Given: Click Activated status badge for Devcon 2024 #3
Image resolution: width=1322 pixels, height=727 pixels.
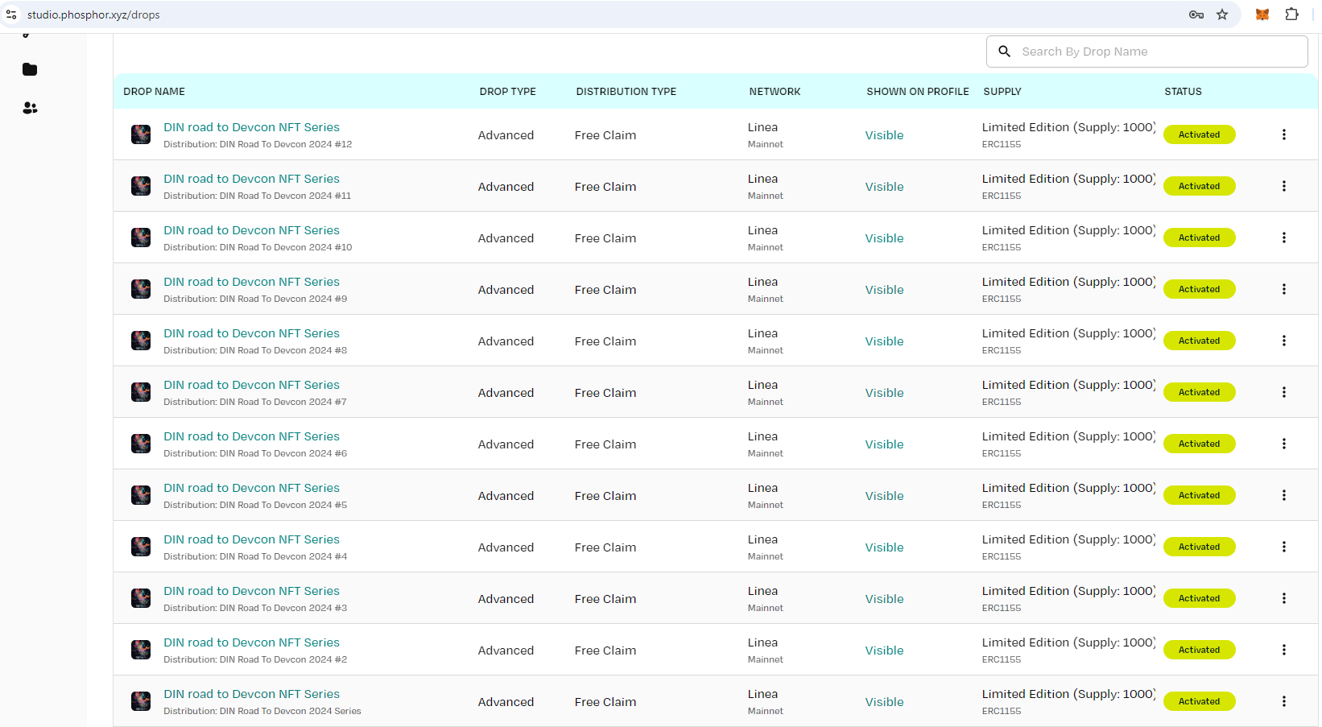Looking at the screenshot, I should (1199, 598).
